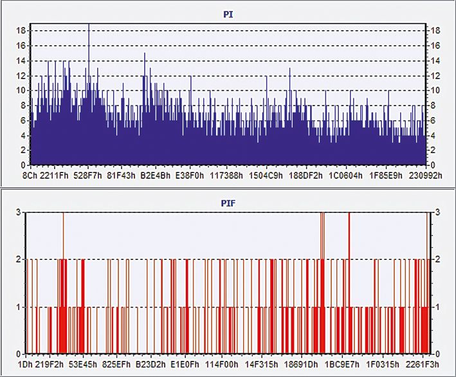The image size is (456, 377).
Task: Select the 1C0604h x-axis label
Action: point(347,174)
